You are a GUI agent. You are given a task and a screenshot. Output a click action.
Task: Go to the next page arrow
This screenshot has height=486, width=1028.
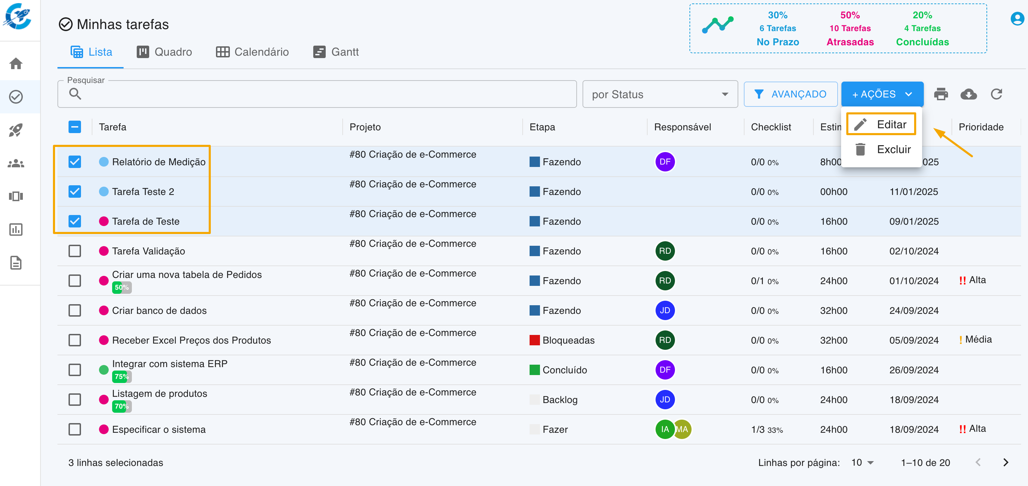coord(1006,462)
